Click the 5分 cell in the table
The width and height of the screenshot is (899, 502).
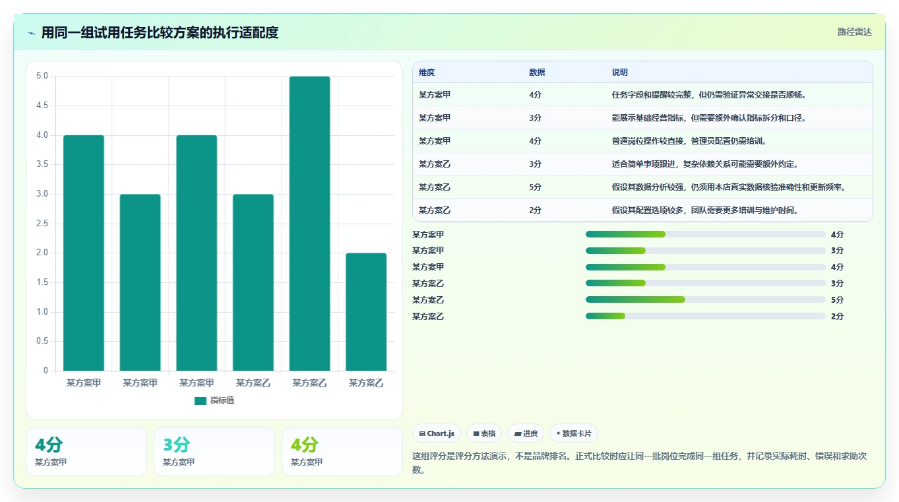pyautogui.click(x=535, y=187)
